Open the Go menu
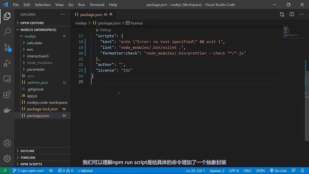 [71, 5]
